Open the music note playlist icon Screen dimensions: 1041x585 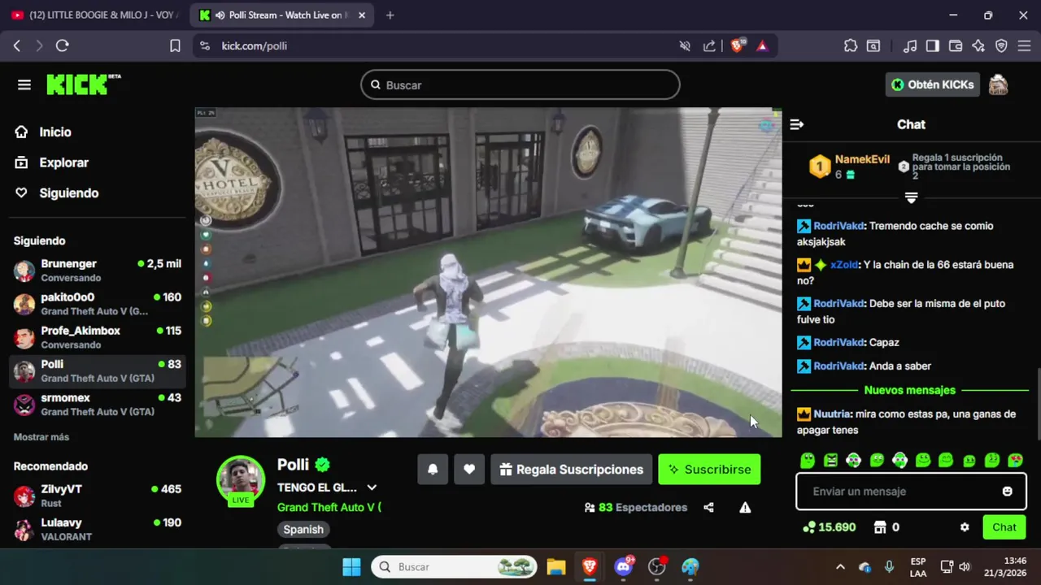point(910,46)
